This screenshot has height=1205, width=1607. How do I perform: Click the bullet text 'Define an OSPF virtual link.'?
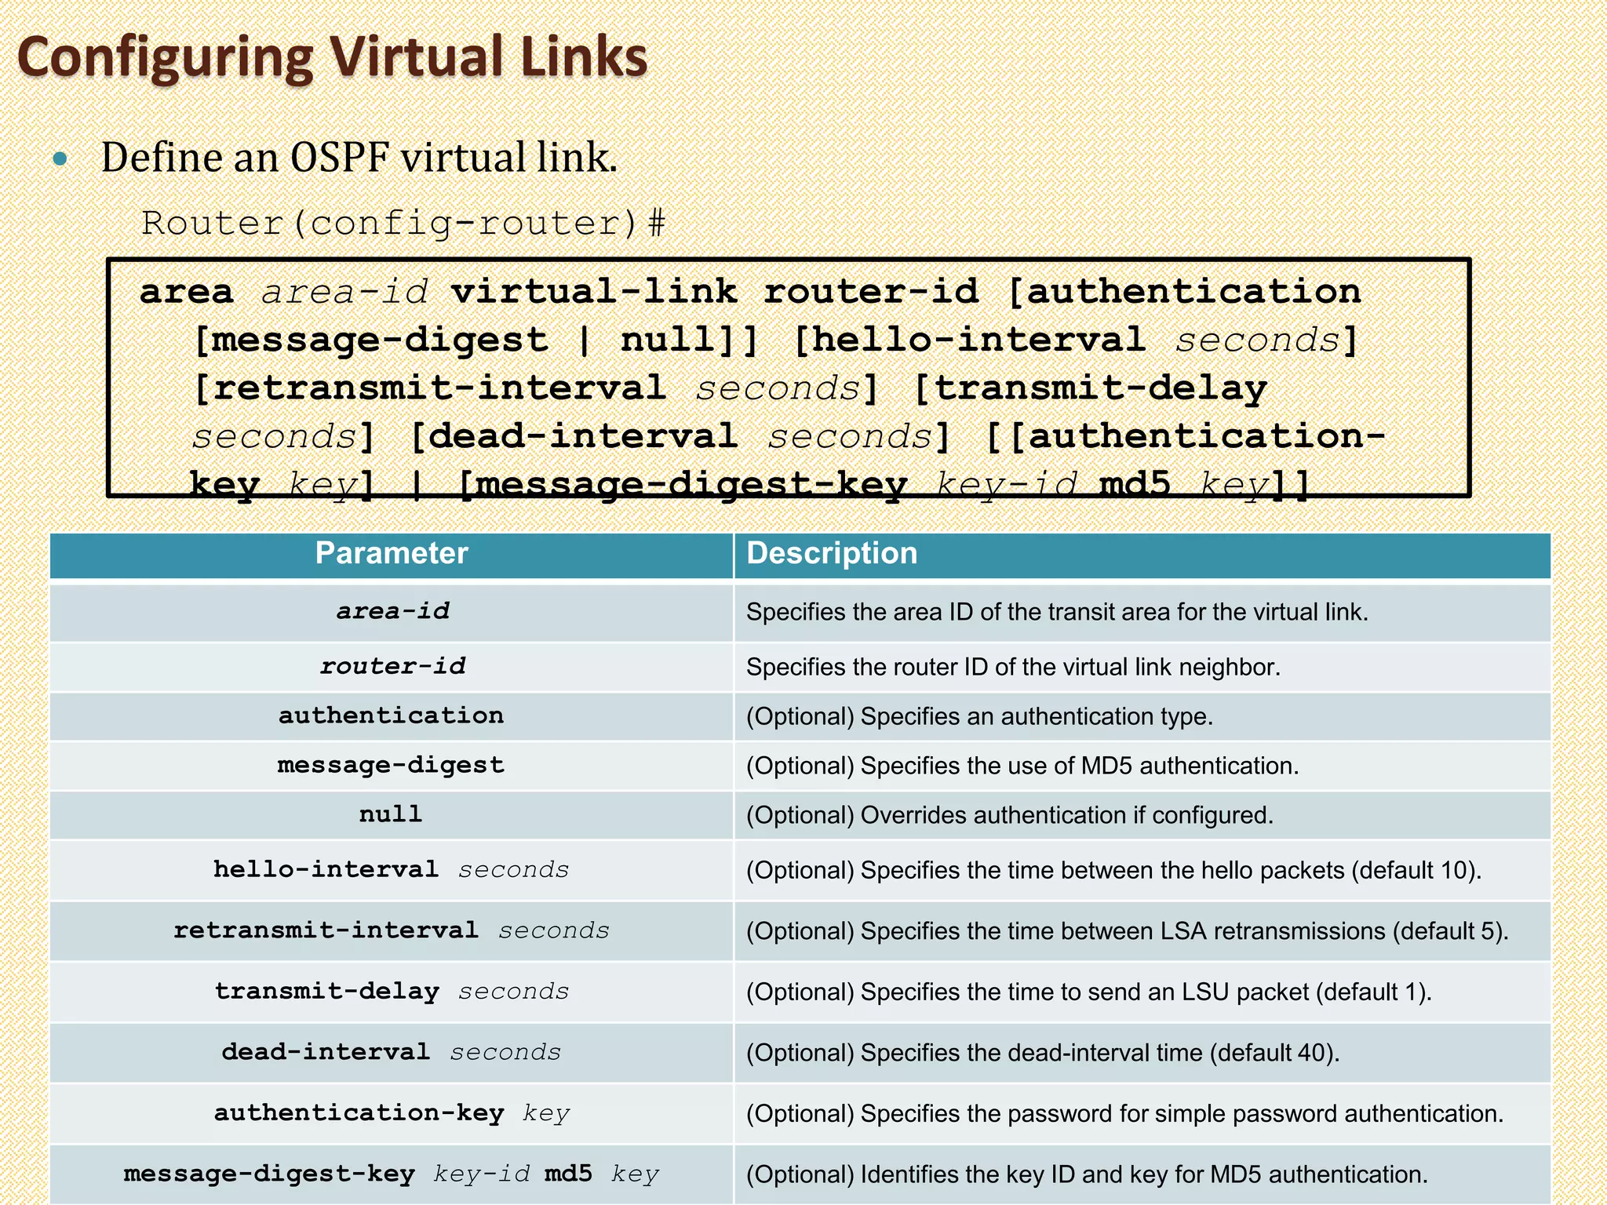tap(359, 157)
